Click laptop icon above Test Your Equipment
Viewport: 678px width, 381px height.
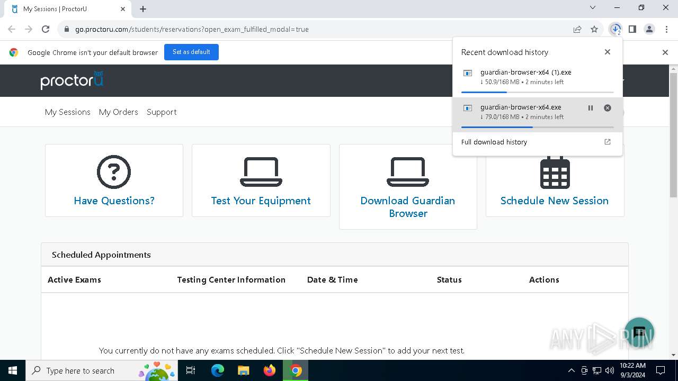pyautogui.click(x=261, y=172)
